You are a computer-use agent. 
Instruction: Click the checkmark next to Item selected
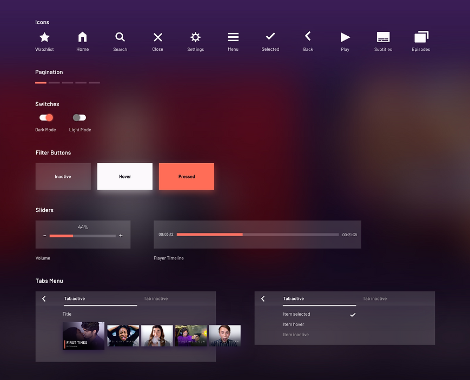pyautogui.click(x=353, y=314)
